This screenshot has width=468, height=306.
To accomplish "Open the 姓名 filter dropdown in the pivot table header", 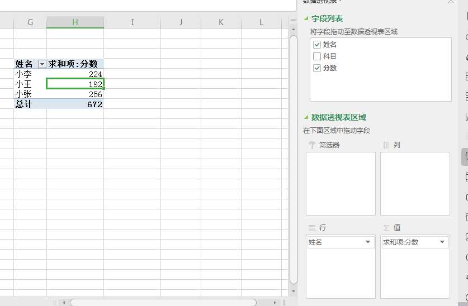I will [x=42, y=64].
